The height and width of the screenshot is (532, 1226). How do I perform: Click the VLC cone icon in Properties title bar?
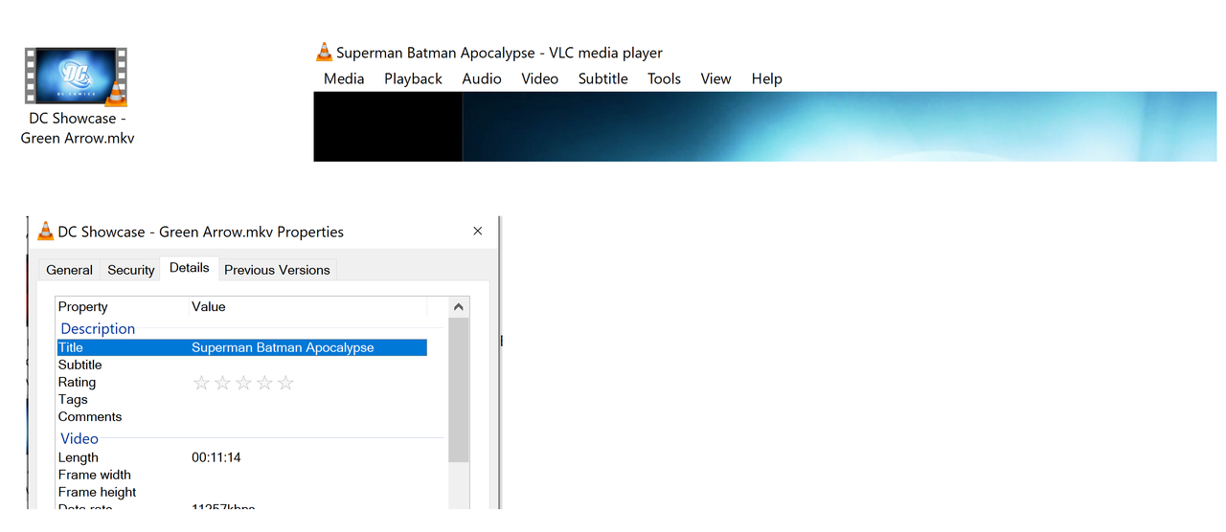point(45,232)
